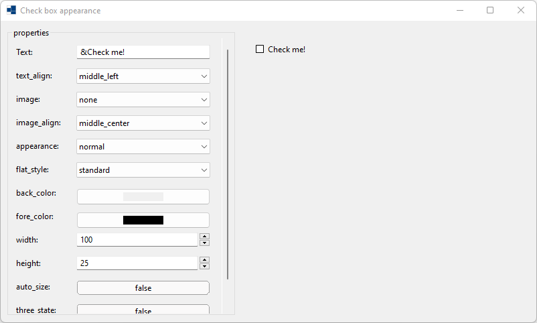Screen dimensions: 537x323
Task: Open the fore_color black swatch
Action: 143,220
